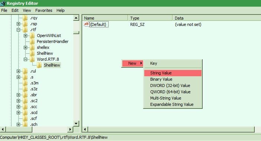Collapse the Word.RTF.8 key
261x141 pixels.
pos(25,59)
